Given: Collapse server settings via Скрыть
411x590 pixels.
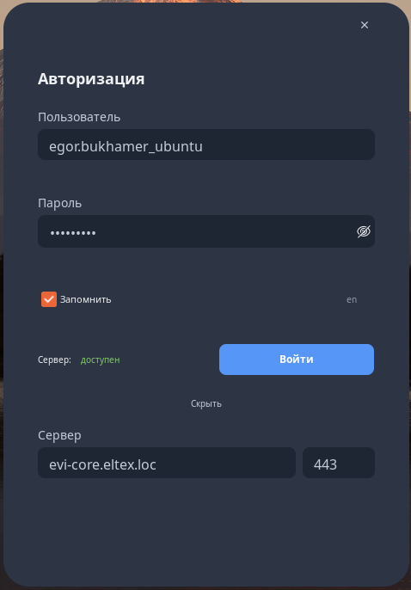Looking at the screenshot, I should click(206, 403).
